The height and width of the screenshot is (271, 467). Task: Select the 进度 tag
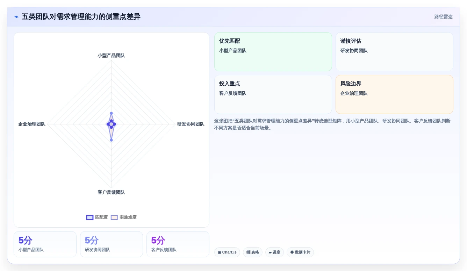[x=274, y=252]
